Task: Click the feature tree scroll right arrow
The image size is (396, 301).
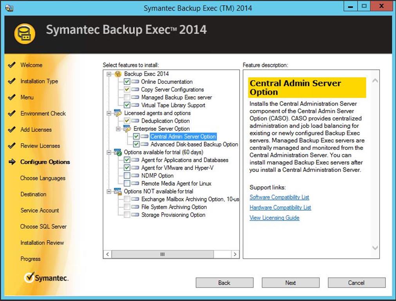Action: [235, 254]
